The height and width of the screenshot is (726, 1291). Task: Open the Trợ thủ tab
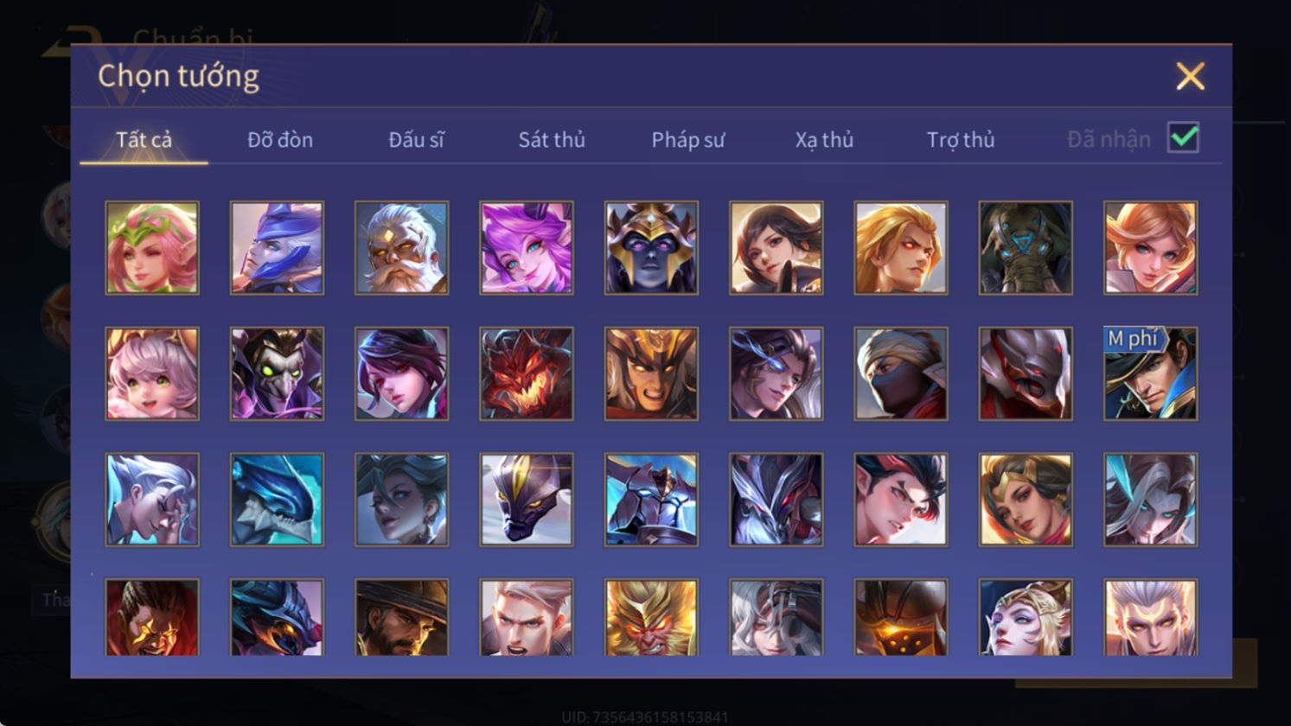pos(961,139)
